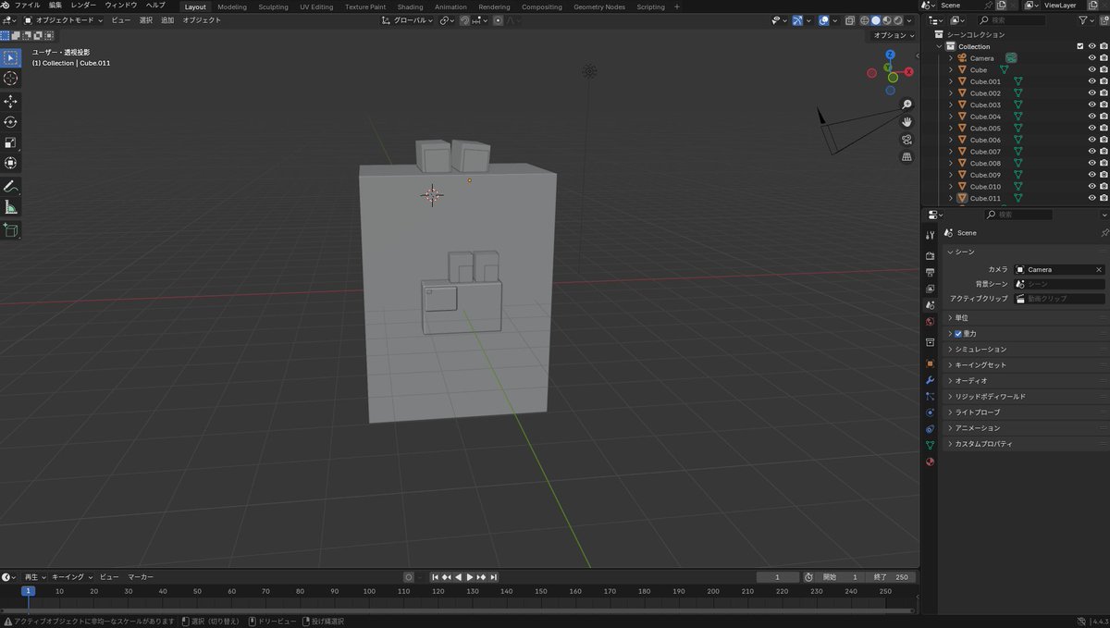Select the Rotate tool

[x=10, y=121]
